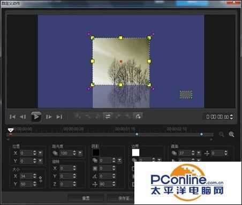Viewport: 242px width, 205px height.
Task: Step back one frame
Action: [x=22, y=117]
